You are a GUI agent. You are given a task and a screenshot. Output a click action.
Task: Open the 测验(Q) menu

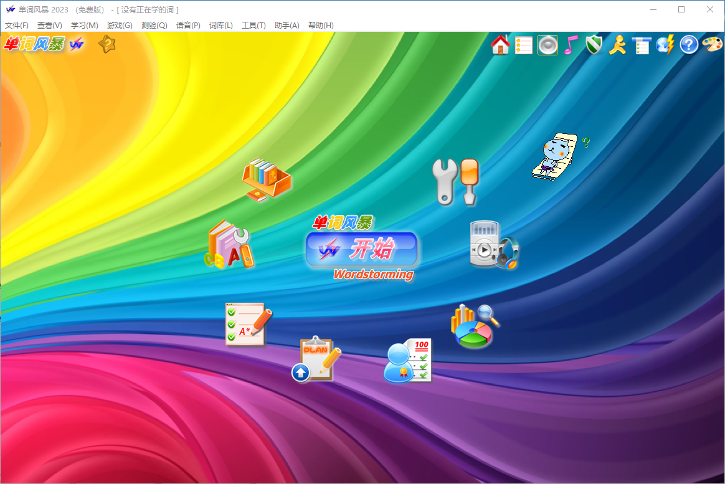pyautogui.click(x=154, y=26)
